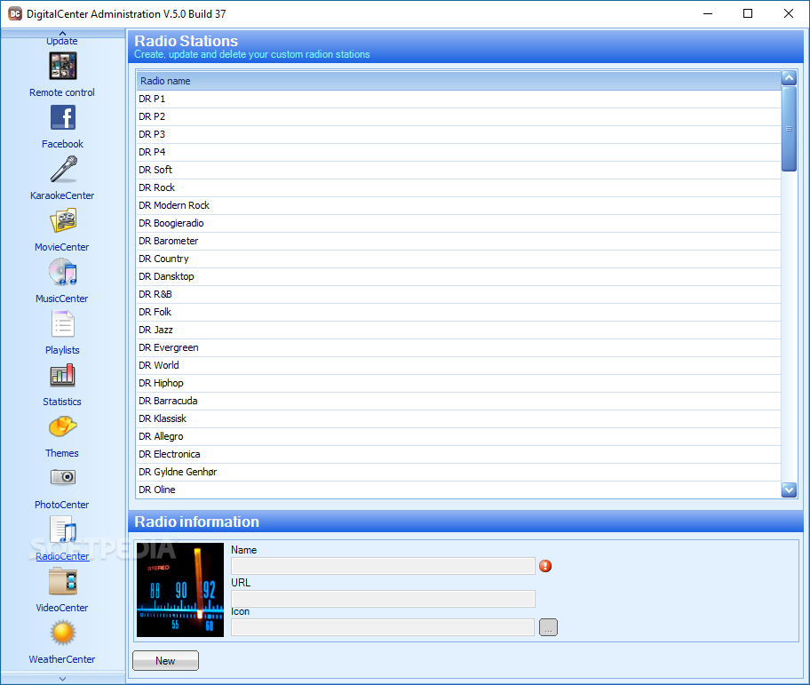Viewport: 810px width, 685px height.
Task: Select the DR World station
Action: click(458, 365)
